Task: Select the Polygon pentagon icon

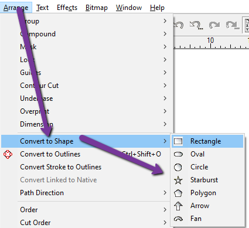Action: pyautogui.click(x=178, y=193)
